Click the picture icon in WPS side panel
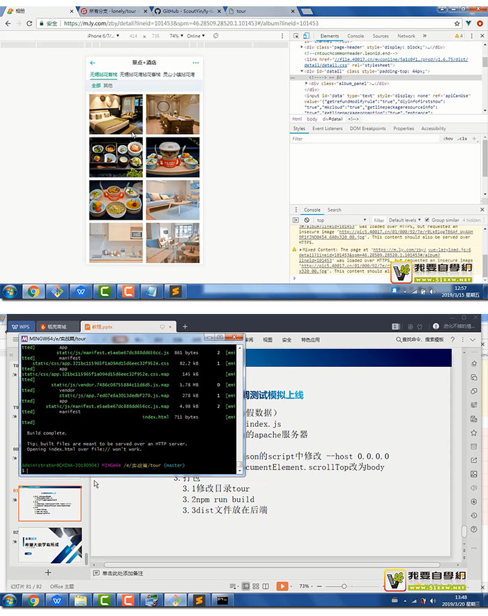The width and height of the screenshot is (488, 616). click(474, 474)
